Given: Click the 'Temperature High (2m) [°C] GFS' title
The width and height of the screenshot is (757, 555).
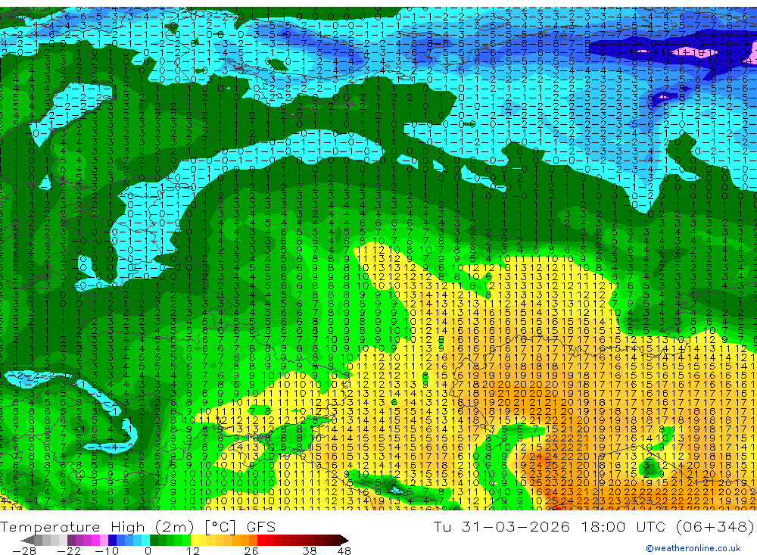Looking at the screenshot, I should point(138,526).
